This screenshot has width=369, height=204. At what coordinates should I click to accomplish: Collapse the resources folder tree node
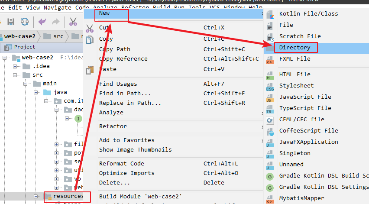tap(36, 197)
